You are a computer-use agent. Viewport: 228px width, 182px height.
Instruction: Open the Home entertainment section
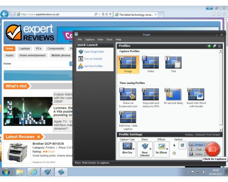coord(32,55)
